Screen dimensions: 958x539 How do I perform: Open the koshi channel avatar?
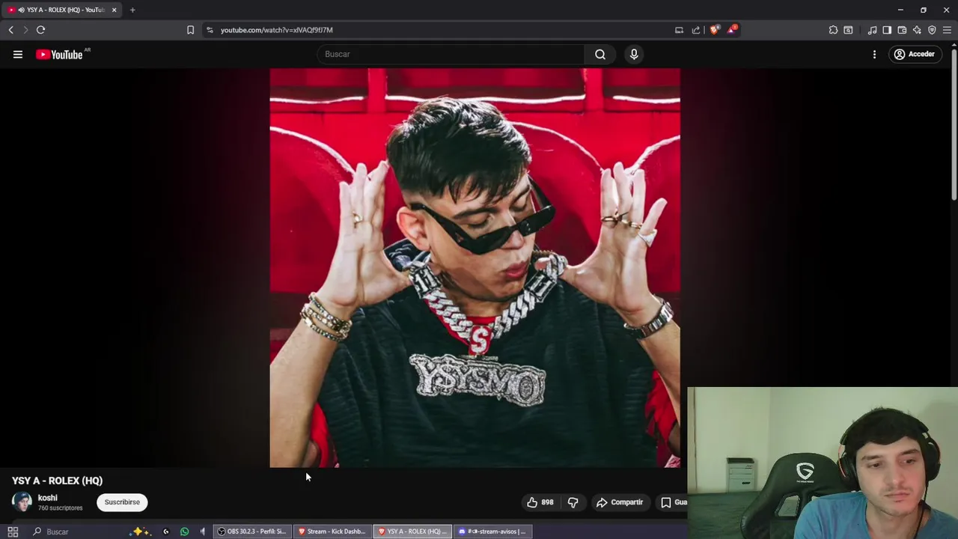[22, 502]
